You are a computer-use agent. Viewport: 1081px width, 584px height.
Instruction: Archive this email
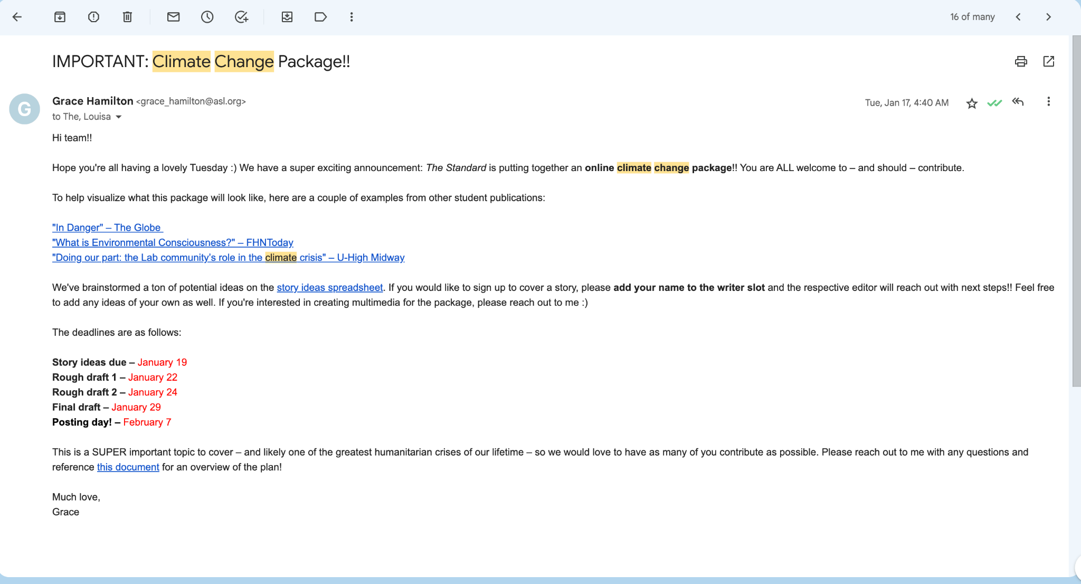60,17
